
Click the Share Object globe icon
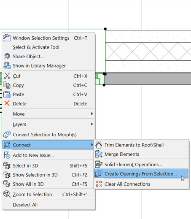[x=7, y=56]
